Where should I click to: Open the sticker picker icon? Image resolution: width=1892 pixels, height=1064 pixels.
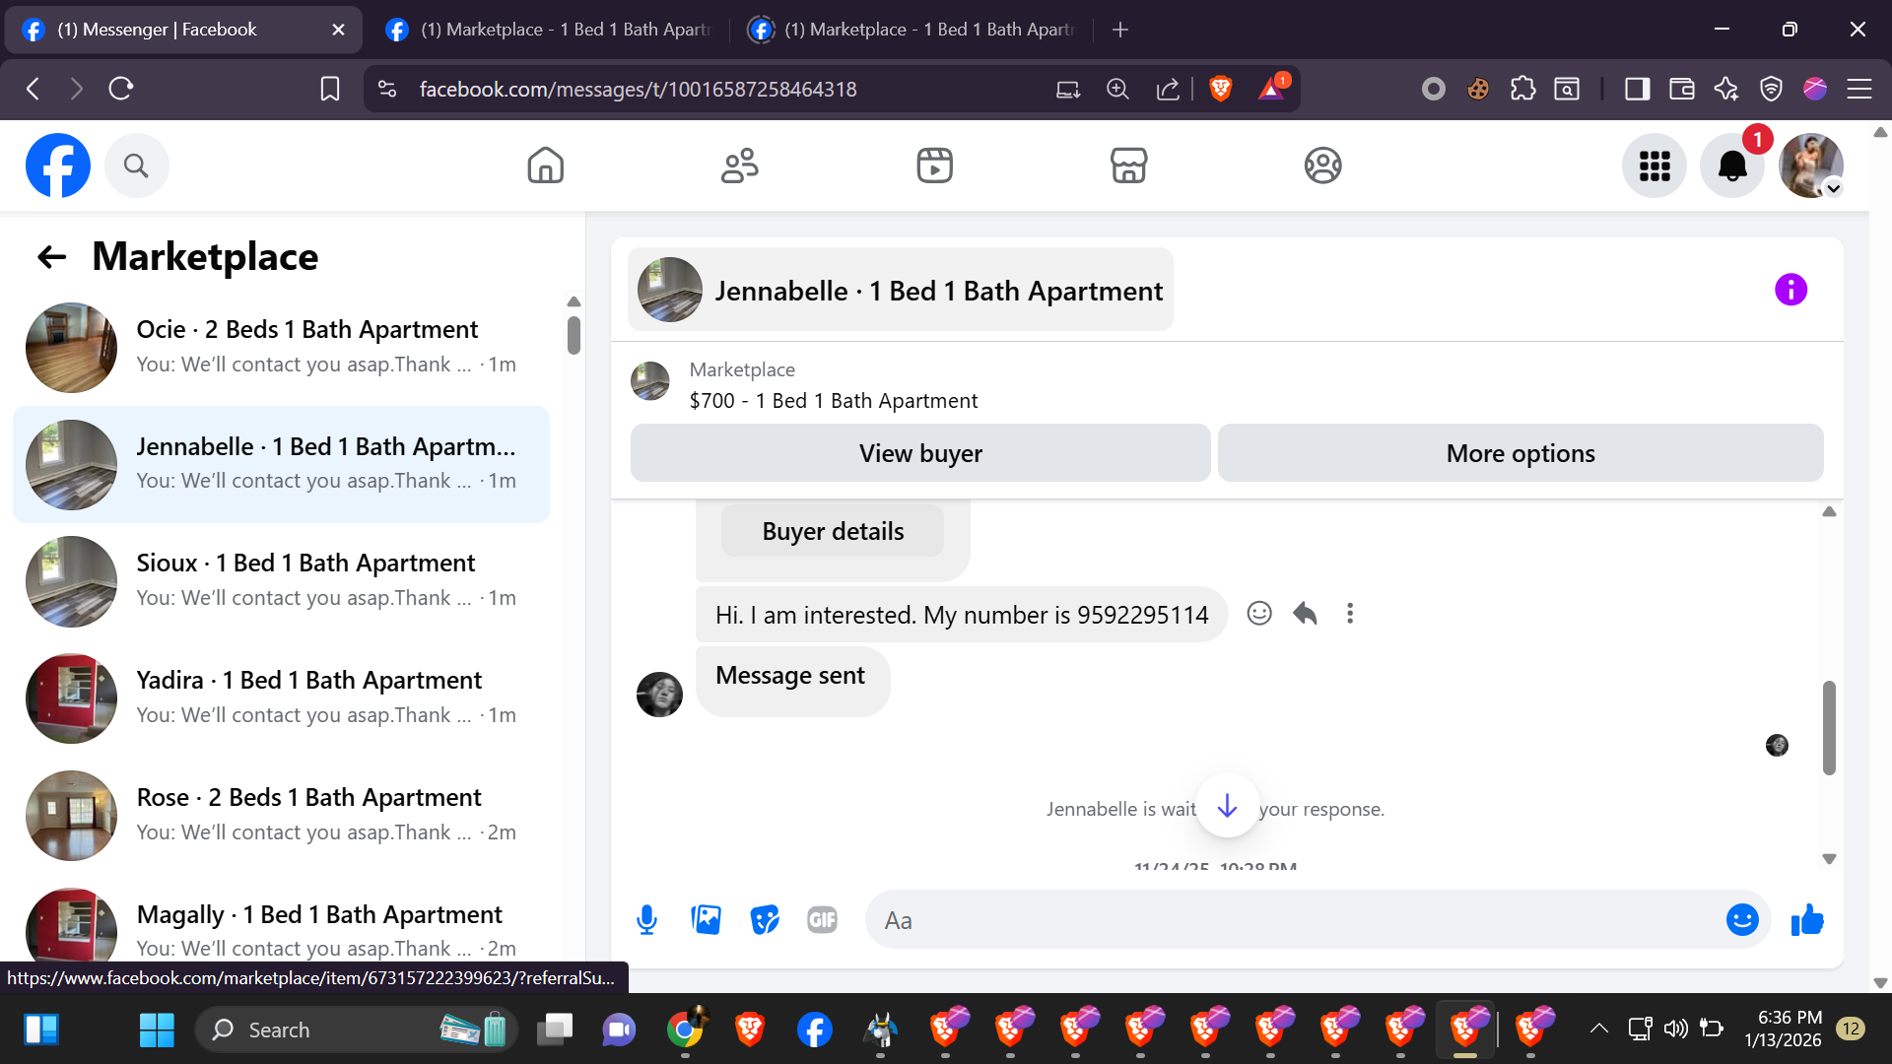tap(765, 920)
